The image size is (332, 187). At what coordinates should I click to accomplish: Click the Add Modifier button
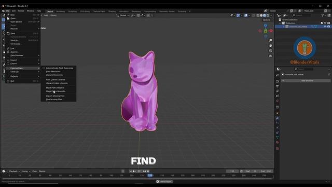(306, 81)
